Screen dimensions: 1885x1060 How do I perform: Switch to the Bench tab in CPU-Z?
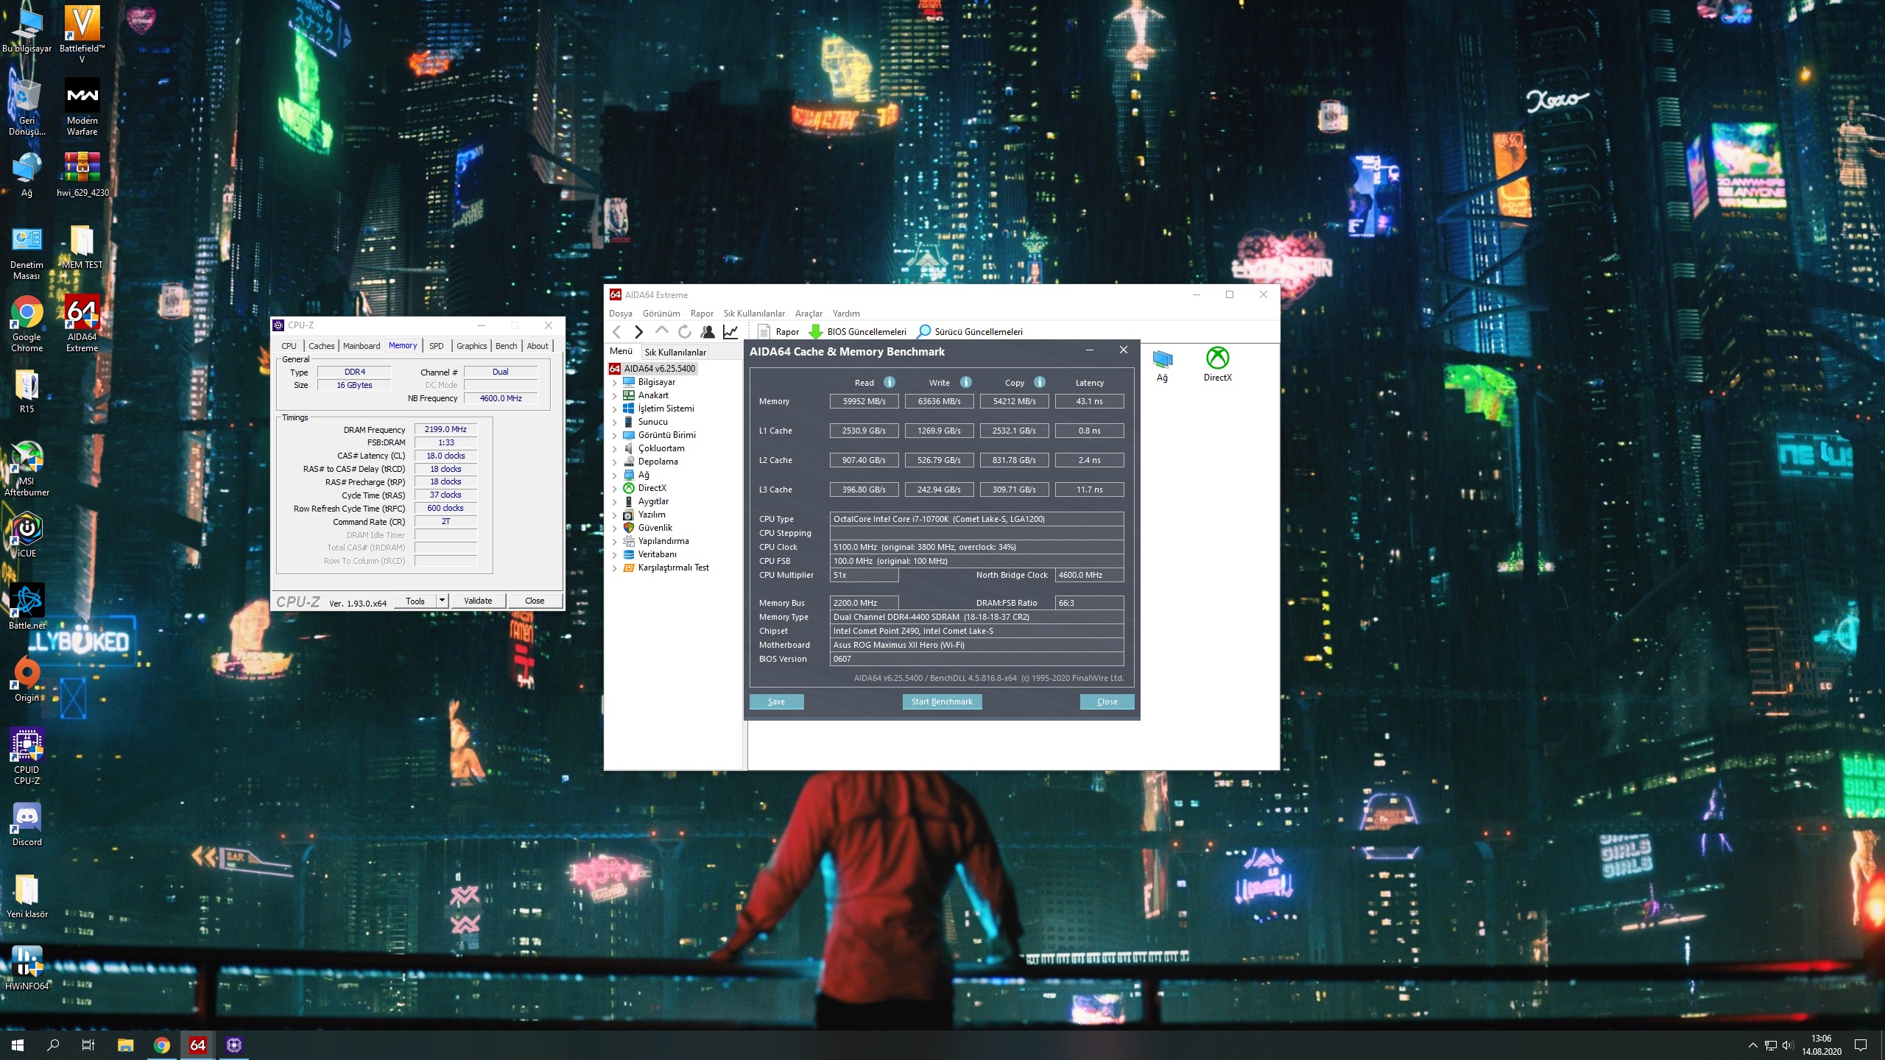coord(506,346)
